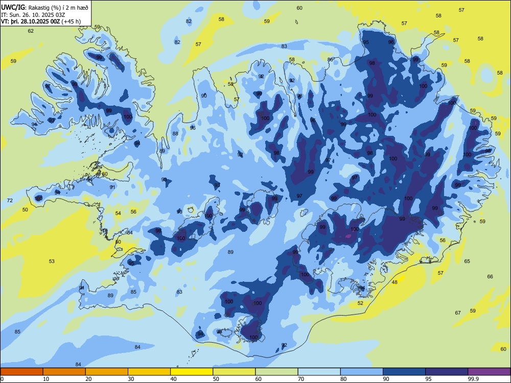Click the legend scale label "90"

coord(386,379)
